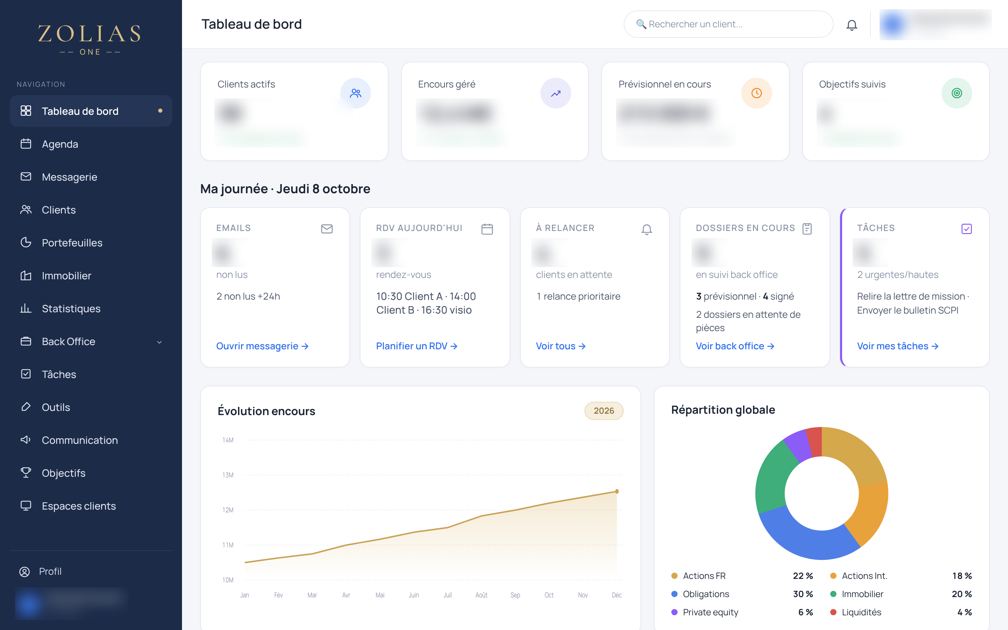Click the envelope icon on Emails card
The width and height of the screenshot is (1008, 630).
pos(327,229)
